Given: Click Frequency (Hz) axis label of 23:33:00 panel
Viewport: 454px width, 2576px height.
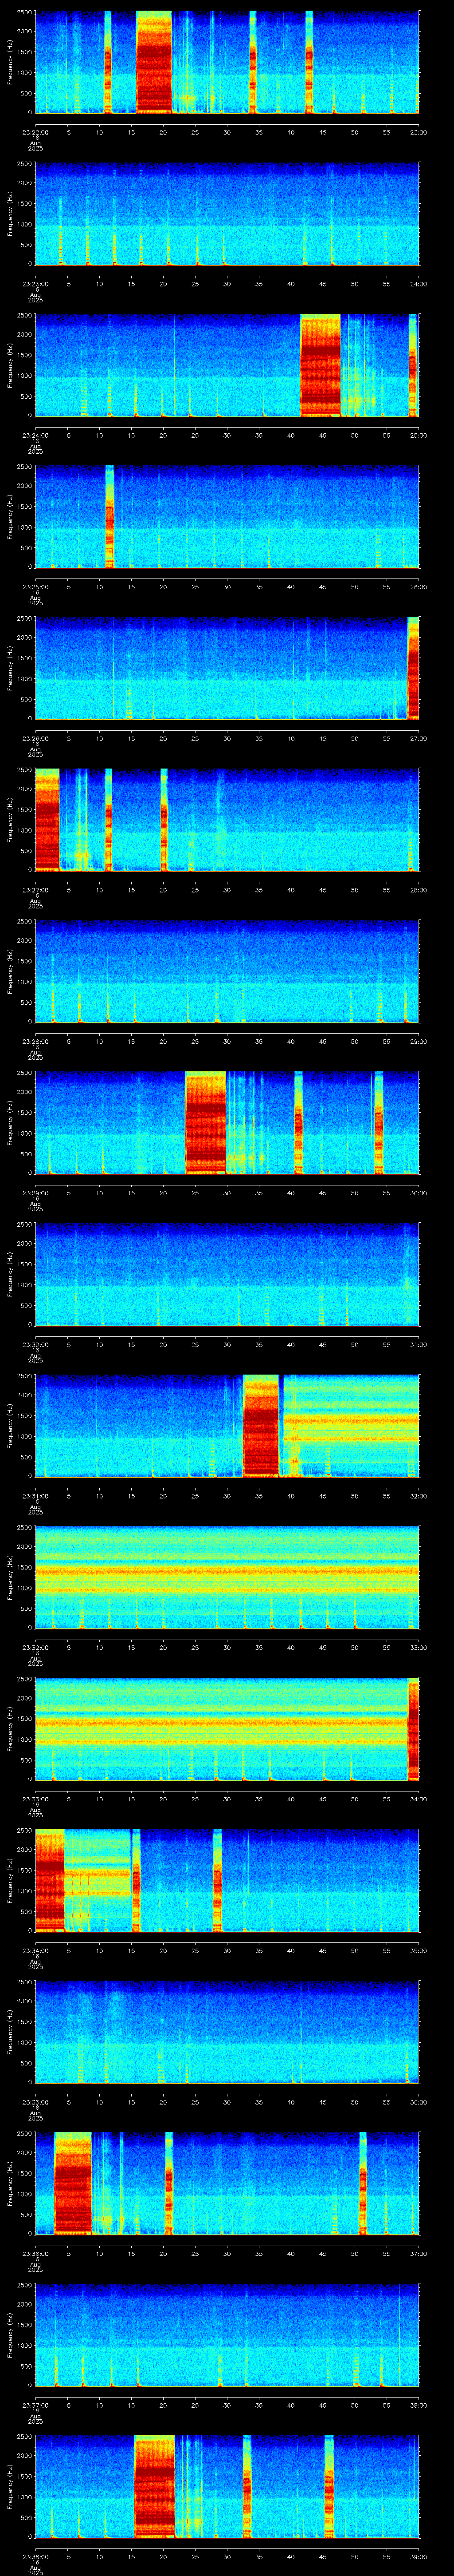Looking at the screenshot, I should pyautogui.click(x=10, y=1729).
